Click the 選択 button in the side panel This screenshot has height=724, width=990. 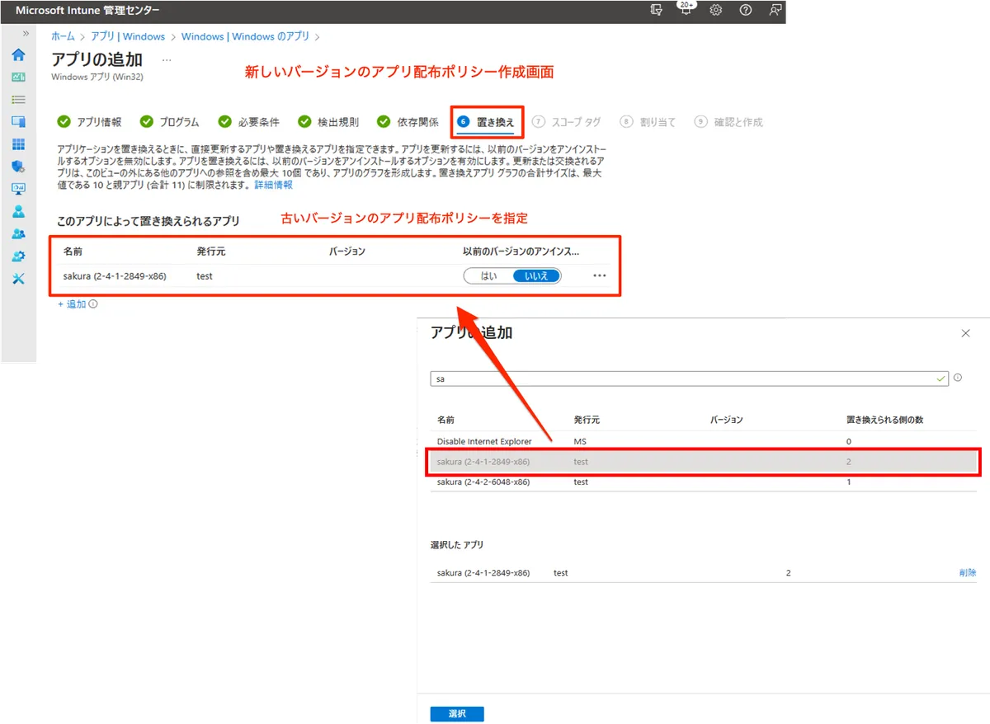[x=457, y=713]
